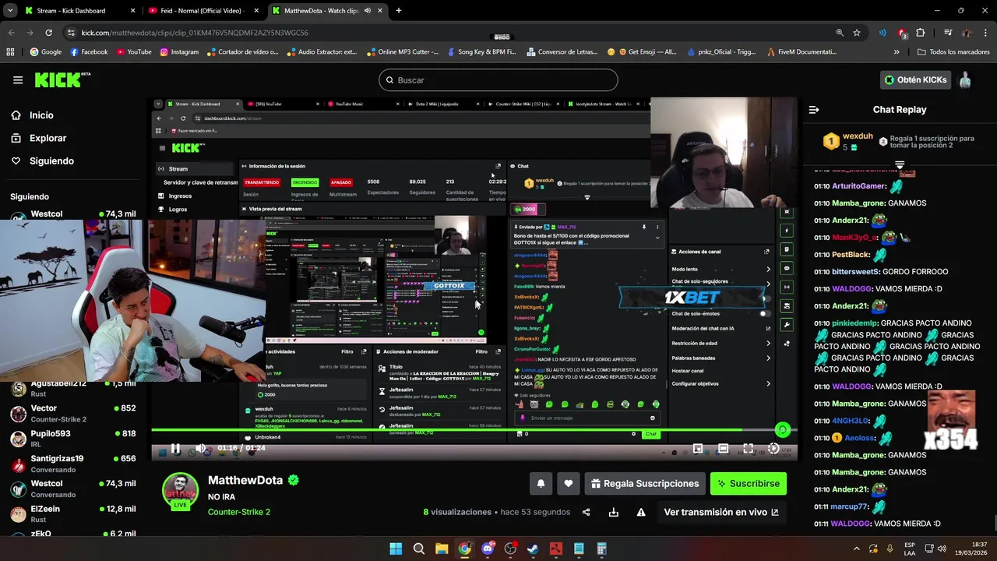Expand system tray hidden icons
Viewport: 997px width, 561px height.
click(x=857, y=549)
